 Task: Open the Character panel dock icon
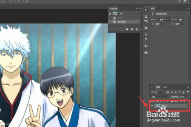click(146, 35)
